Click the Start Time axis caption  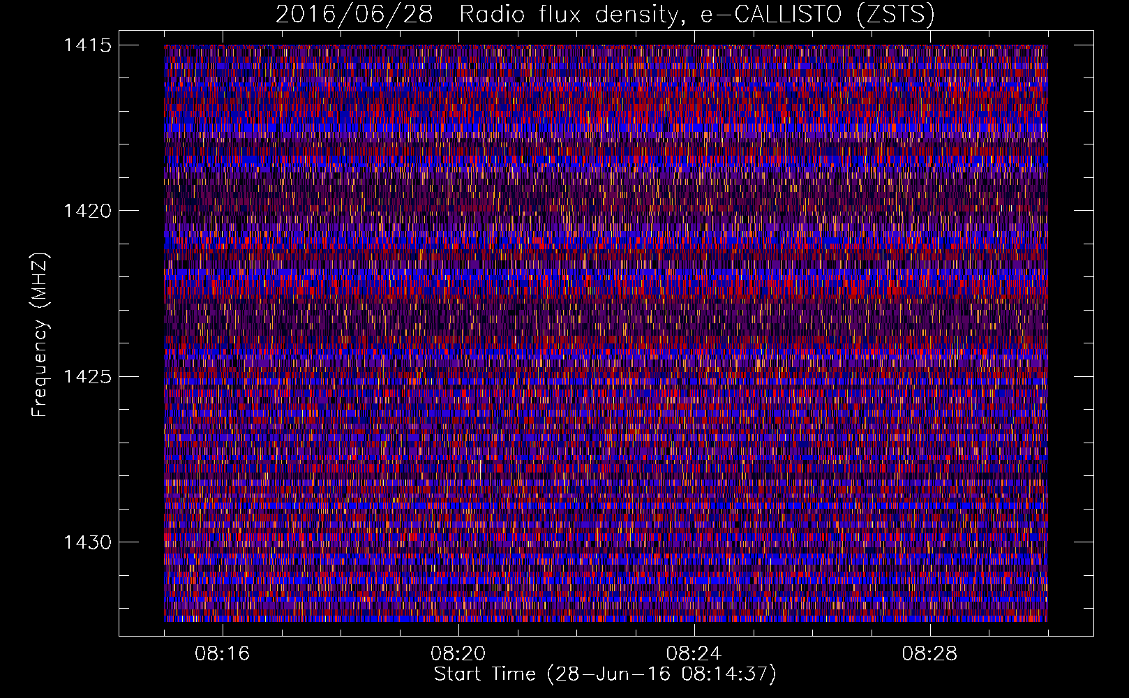pos(605,674)
